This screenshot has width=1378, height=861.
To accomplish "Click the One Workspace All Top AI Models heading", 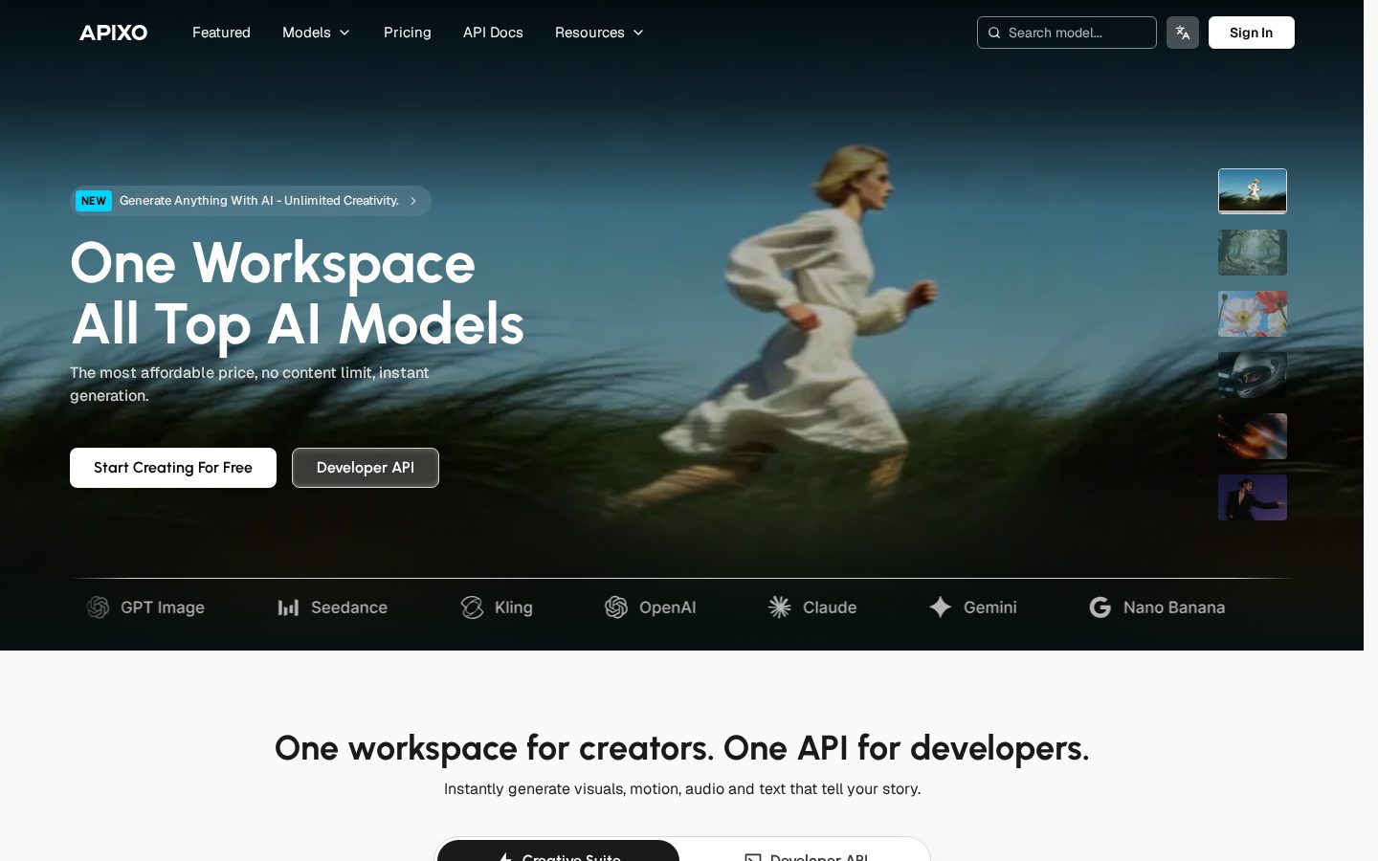I will coord(298,294).
